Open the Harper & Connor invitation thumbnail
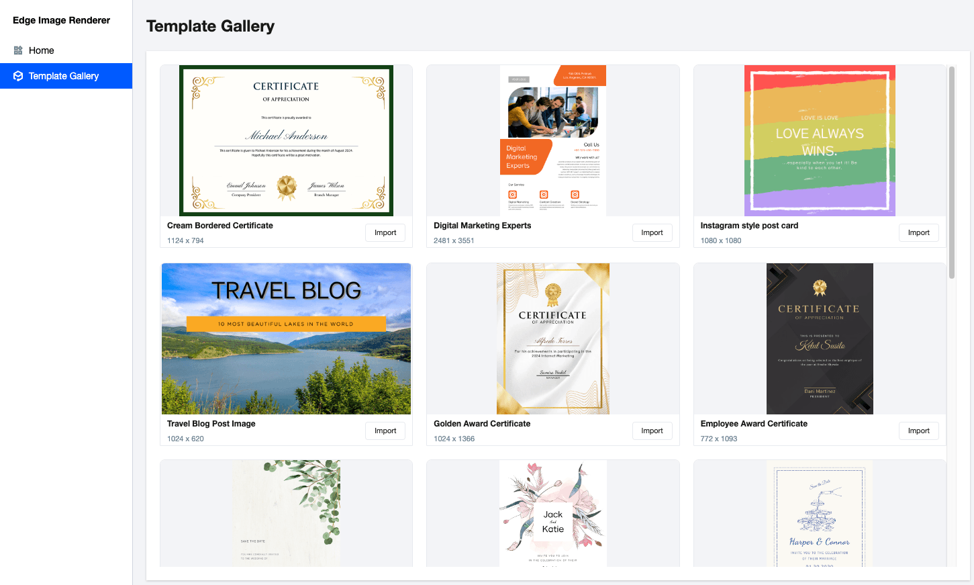The height and width of the screenshot is (585, 974). click(820, 513)
